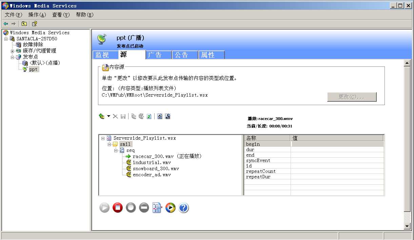This screenshot has height=240, width=414.
Task: Click the deny new connections minus button
Action: 144,207
